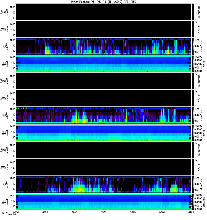Click the 'the fbk scm1' y-axis title

pyautogui.click(x=5, y=202)
